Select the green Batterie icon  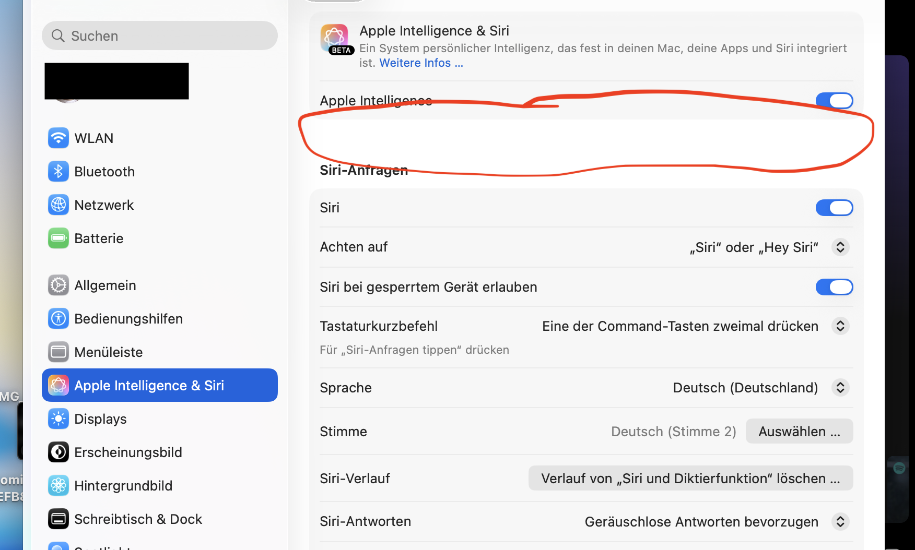pyautogui.click(x=58, y=238)
